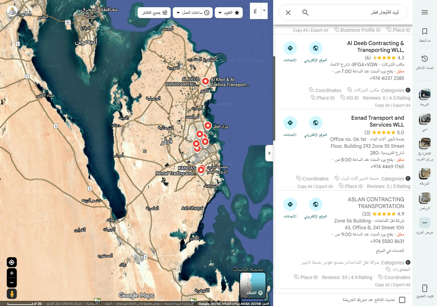Viewport: 437px width, 306px height.
Task: Clear the search box with the X
Action: coord(288,13)
